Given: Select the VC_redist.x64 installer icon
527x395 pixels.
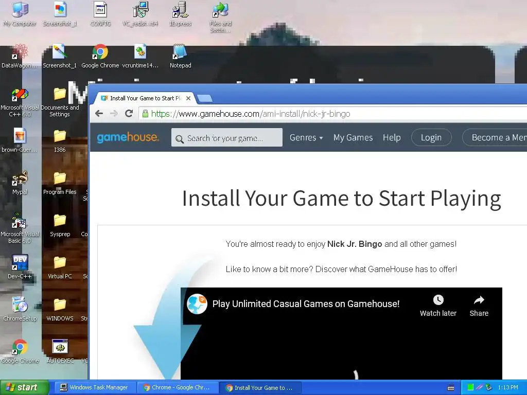Looking at the screenshot, I should [x=140, y=14].
